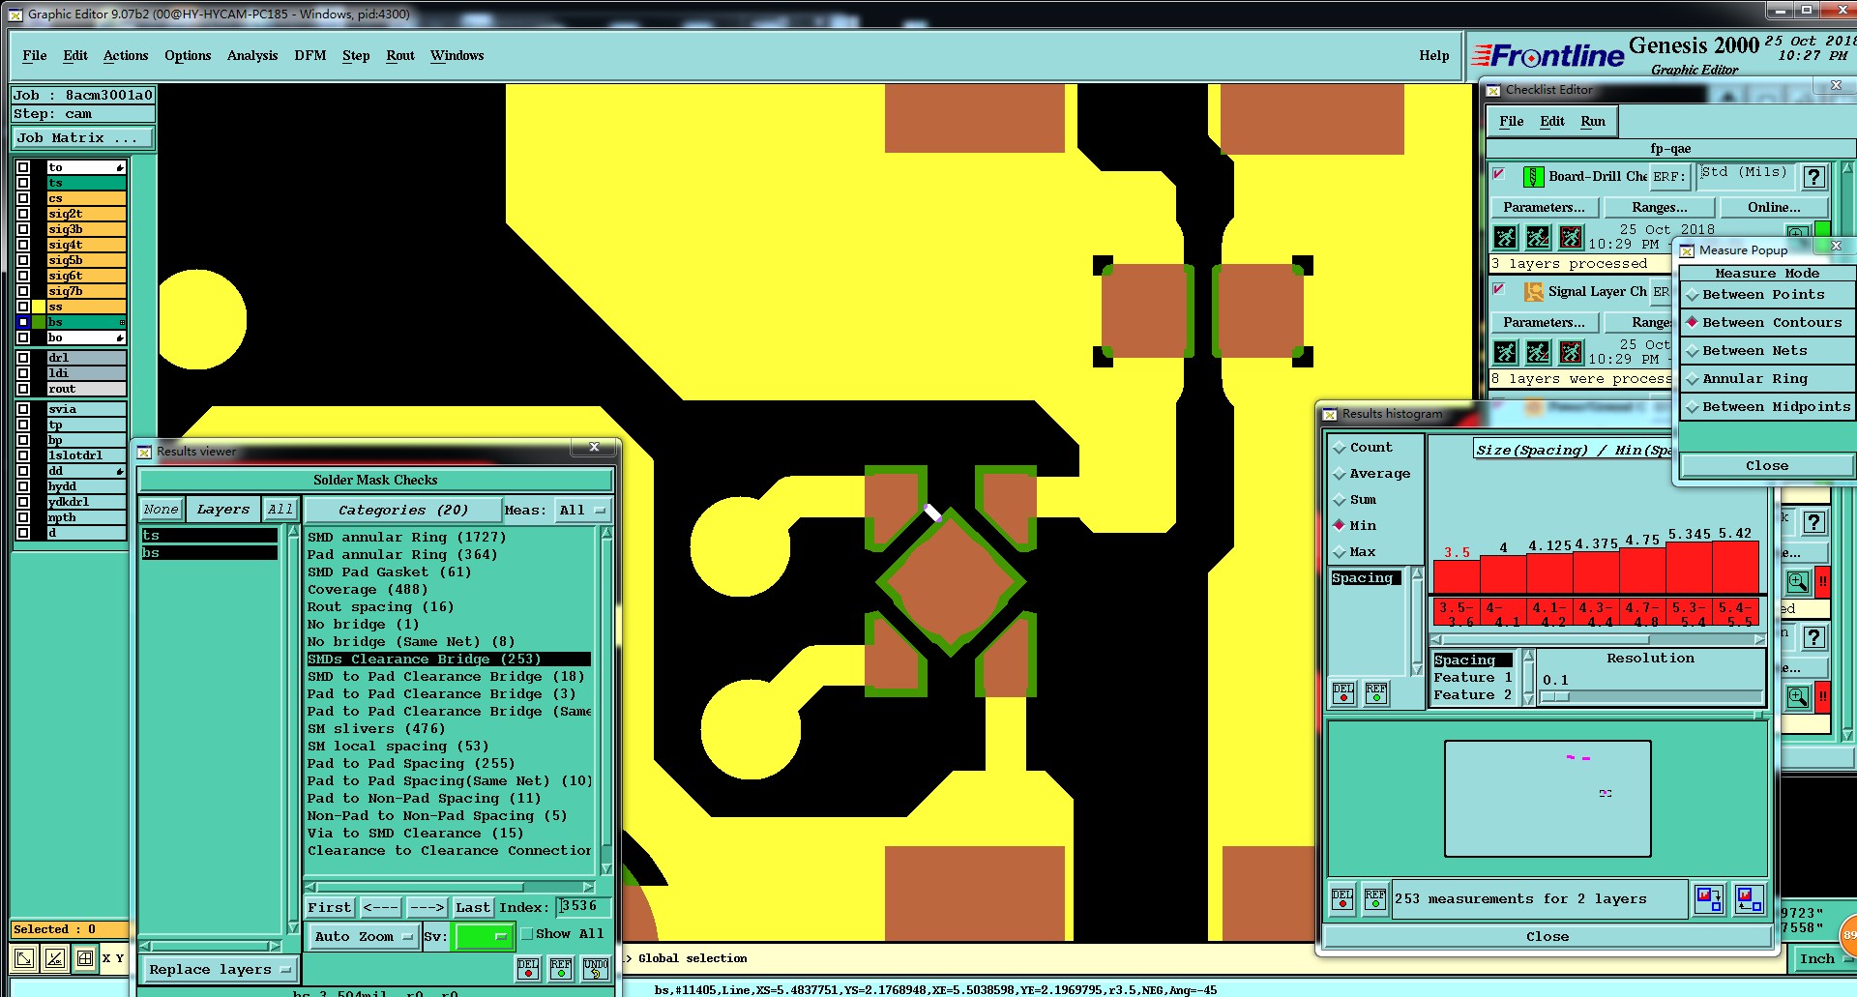Click the Board-Drill Checks help question mark
Viewport: 1857px width, 997px height.
(1814, 177)
